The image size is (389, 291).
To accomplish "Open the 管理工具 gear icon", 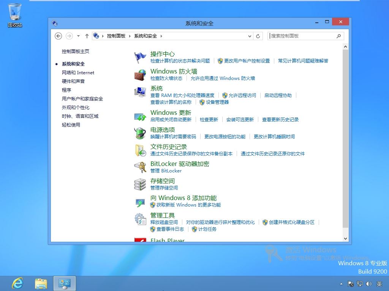I will tap(140, 219).
